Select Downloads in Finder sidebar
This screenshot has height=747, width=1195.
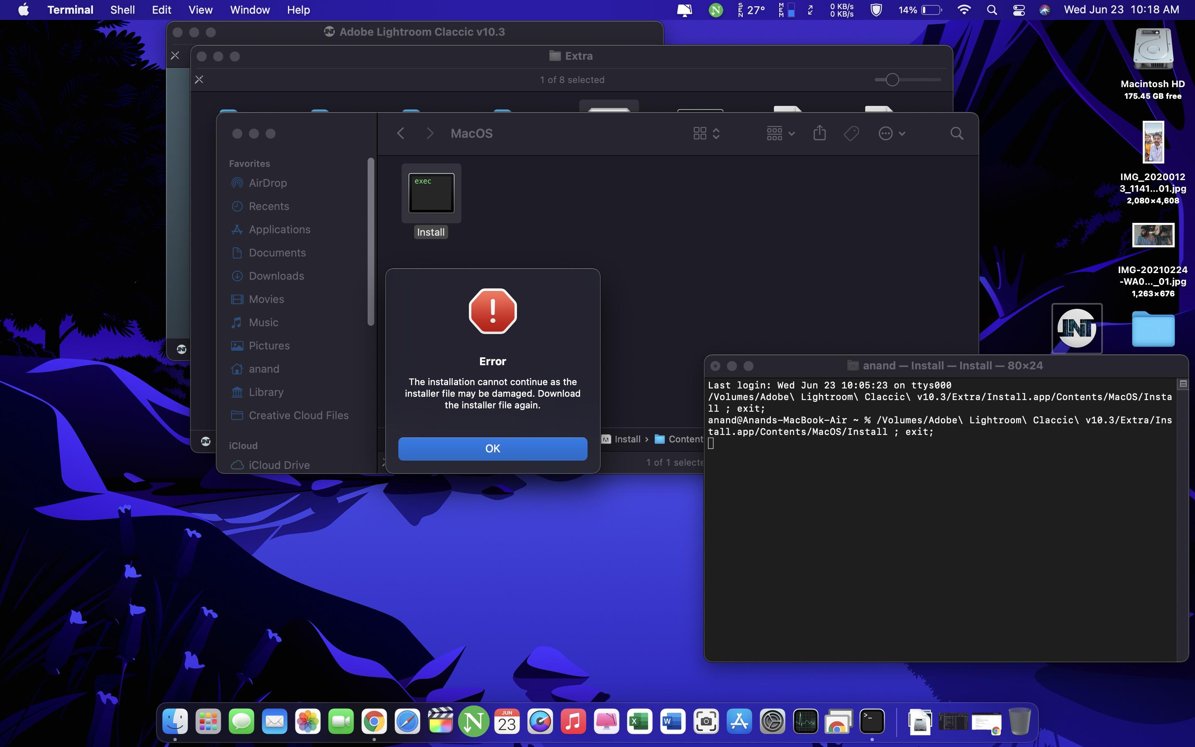tap(276, 276)
